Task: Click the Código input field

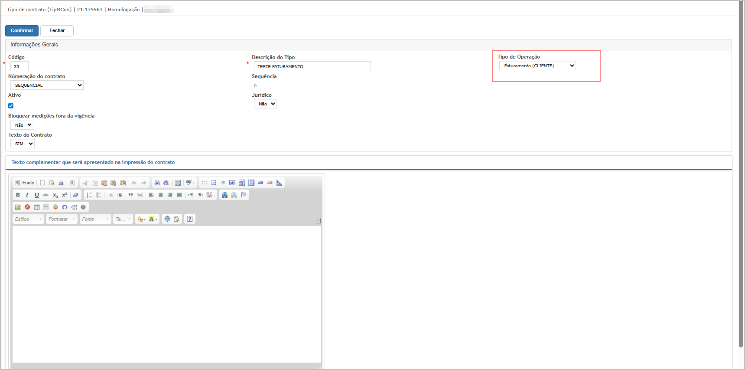Action: coord(20,66)
